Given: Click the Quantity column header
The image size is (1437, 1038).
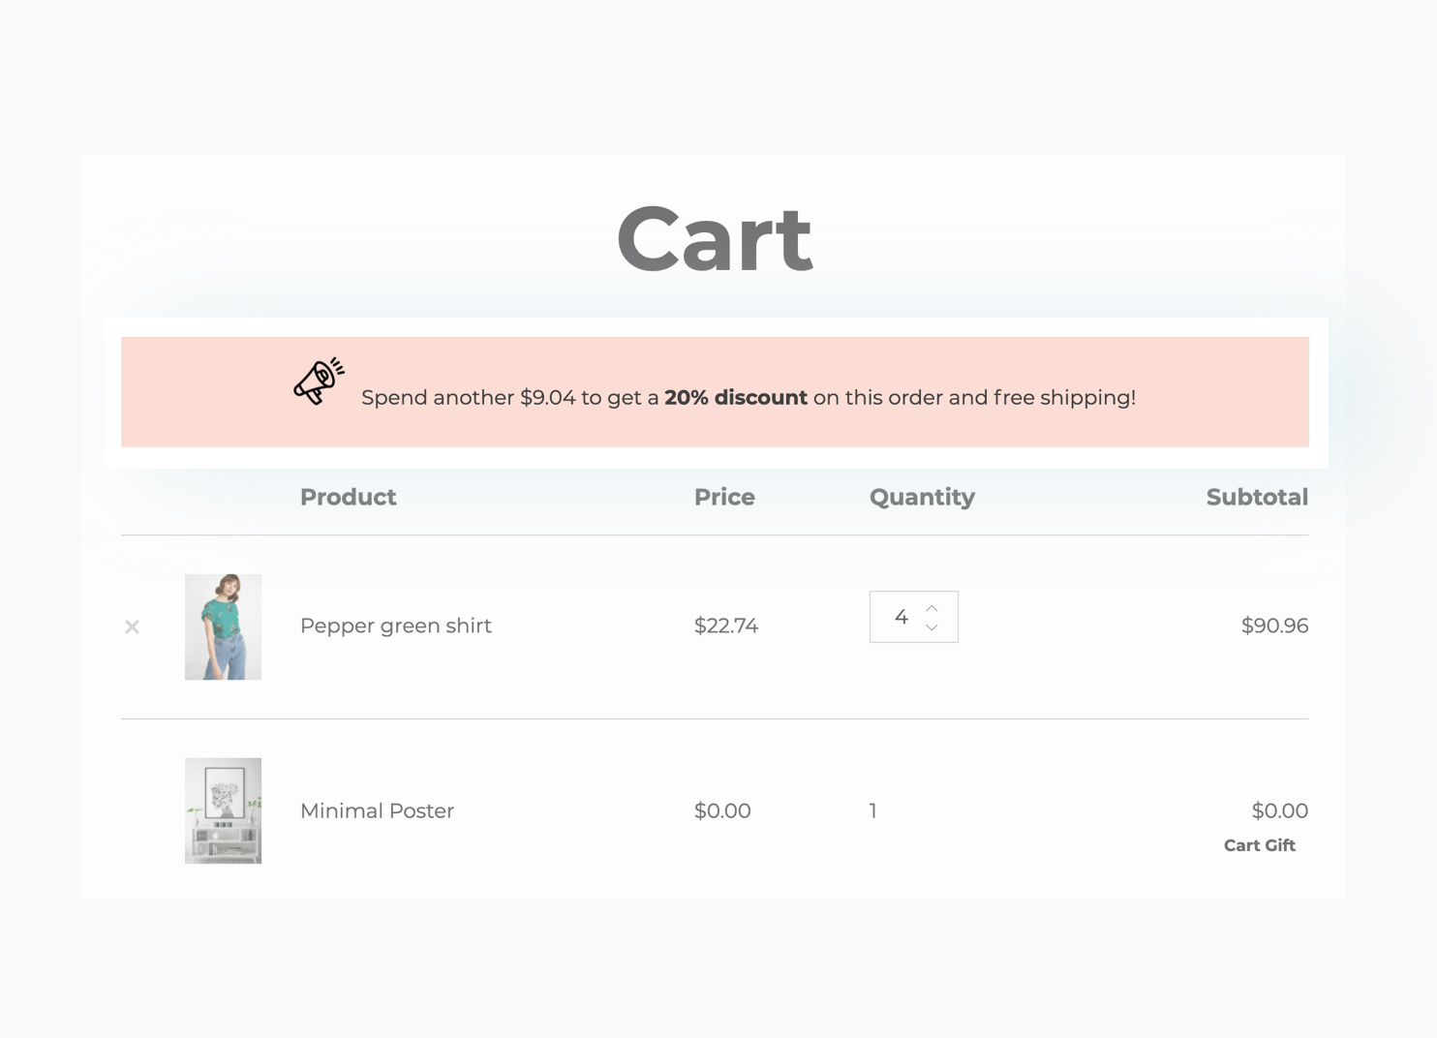Looking at the screenshot, I should 922,497.
